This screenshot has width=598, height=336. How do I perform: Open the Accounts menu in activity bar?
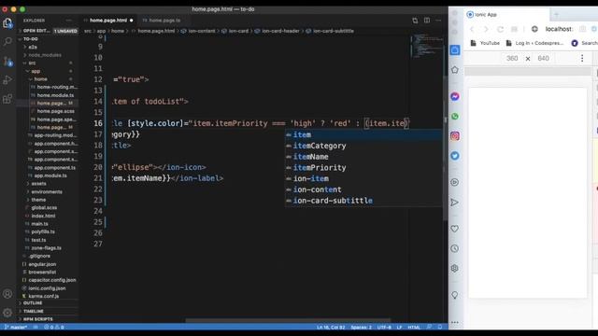(7, 294)
